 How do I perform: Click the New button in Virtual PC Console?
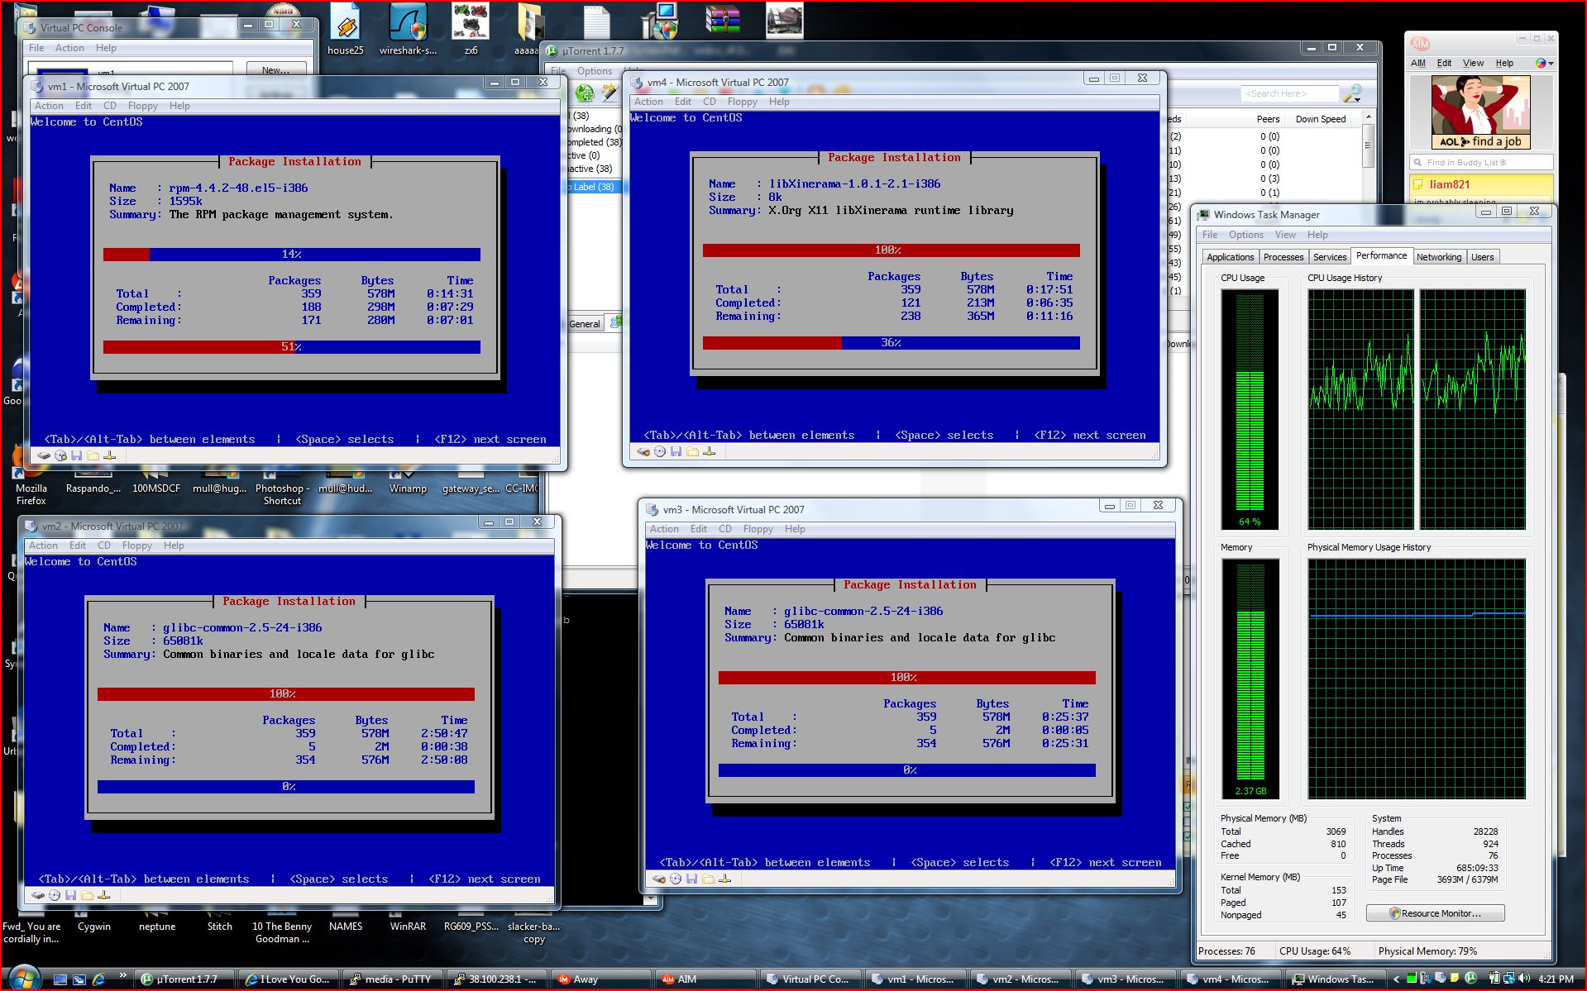click(275, 70)
